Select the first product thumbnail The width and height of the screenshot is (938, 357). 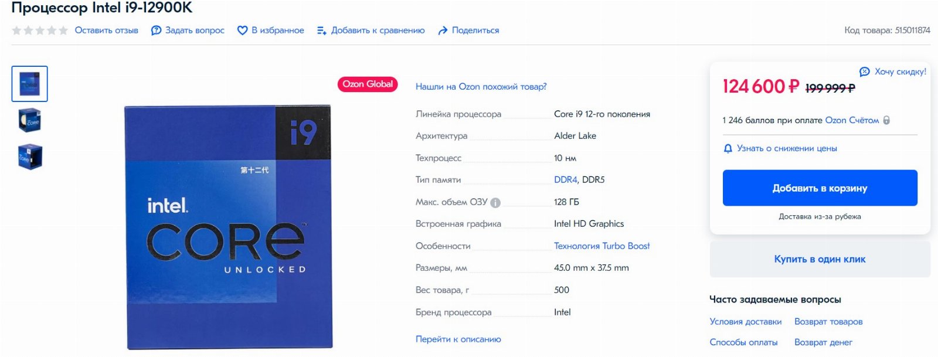(30, 84)
